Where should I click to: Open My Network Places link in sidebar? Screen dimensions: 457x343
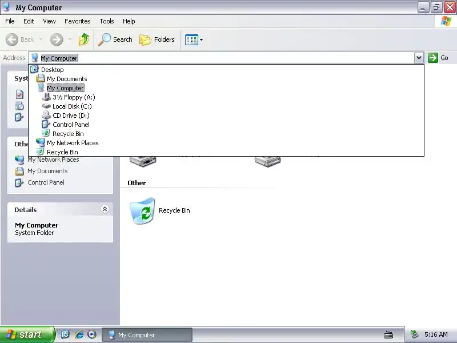(x=53, y=159)
